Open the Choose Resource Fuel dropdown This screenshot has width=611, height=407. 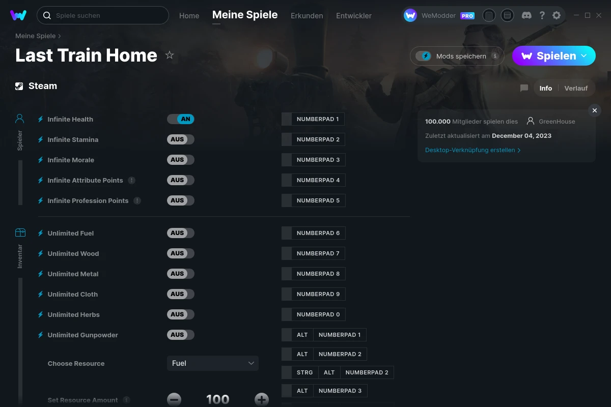[213, 363]
